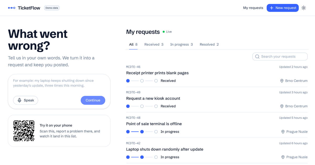Click Received status label on MCDTE-46

click(x=168, y=81)
